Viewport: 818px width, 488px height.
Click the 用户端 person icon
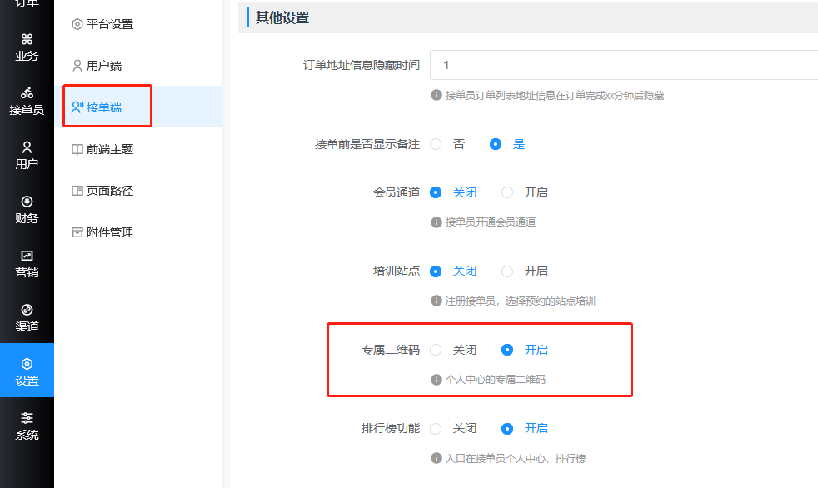77,66
